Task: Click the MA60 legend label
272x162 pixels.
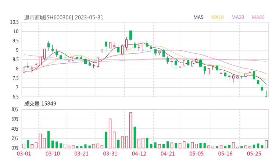Action: 258,17
